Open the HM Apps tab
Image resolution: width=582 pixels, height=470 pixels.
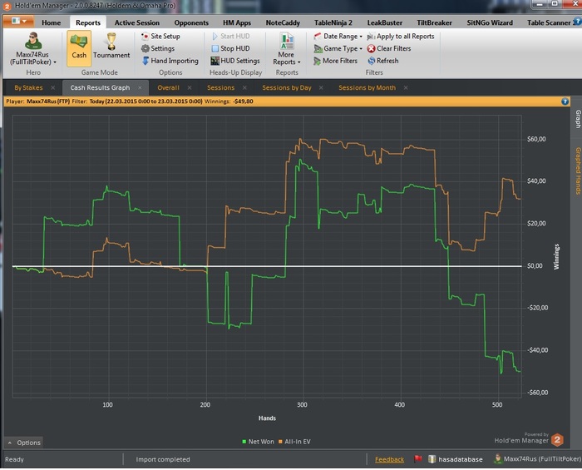click(x=237, y=22)
